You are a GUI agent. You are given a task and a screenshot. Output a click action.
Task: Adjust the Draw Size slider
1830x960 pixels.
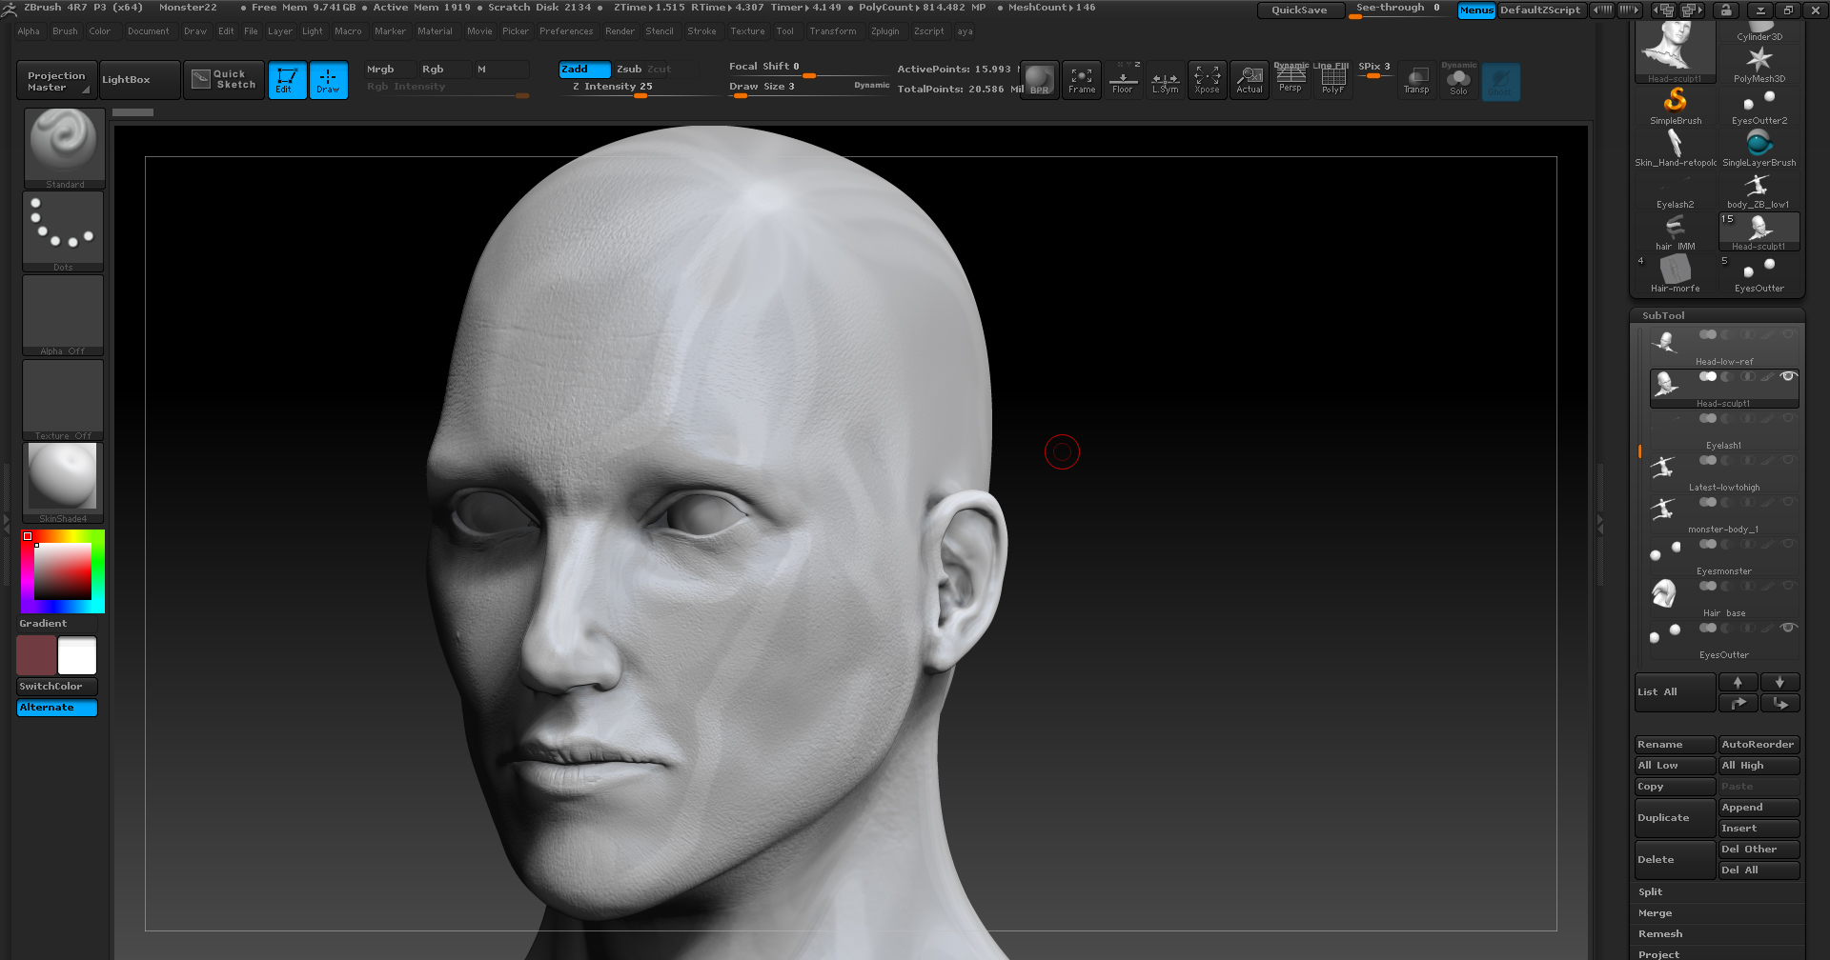pos(810,87)
